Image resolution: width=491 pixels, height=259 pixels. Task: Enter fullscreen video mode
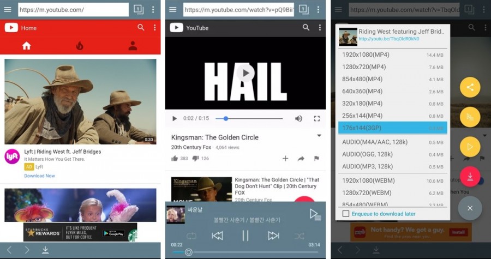tap(317, 118)
